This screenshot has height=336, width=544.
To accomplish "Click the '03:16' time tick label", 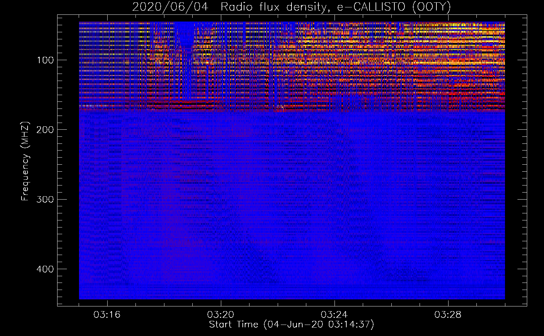I will pos(107,315).
